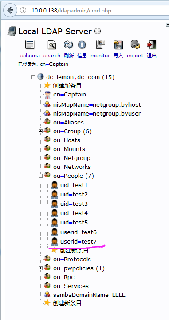This screenshot has width=169, height=320.
Task: Click the schema icon
Action: click(30, 45)
